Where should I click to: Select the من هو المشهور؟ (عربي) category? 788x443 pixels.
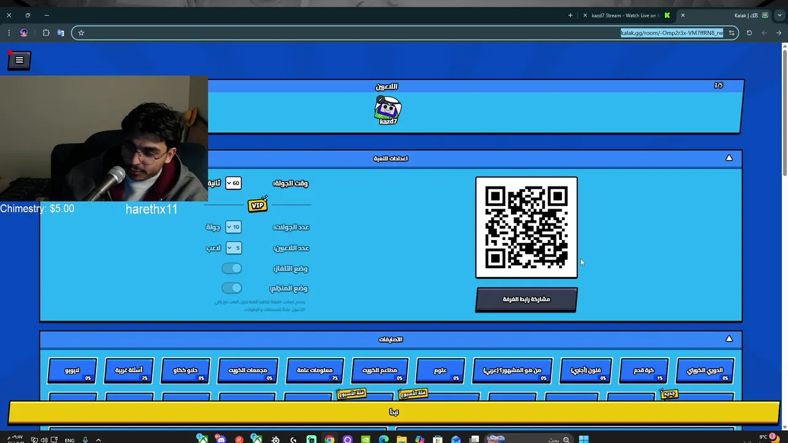[512, 370]
